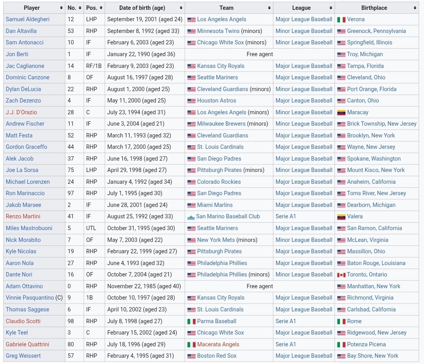The image size is (424, 364).
Task: Sort by Date of birth column arrows
Action: pyautogui.click(x=181, y=8)
